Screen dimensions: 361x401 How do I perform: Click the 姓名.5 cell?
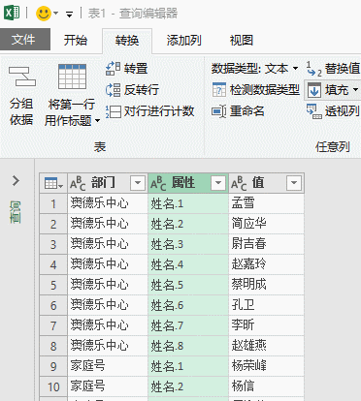click(188, 285)
